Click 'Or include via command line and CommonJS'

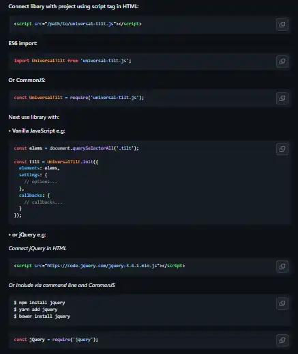[x=61, y=285]
